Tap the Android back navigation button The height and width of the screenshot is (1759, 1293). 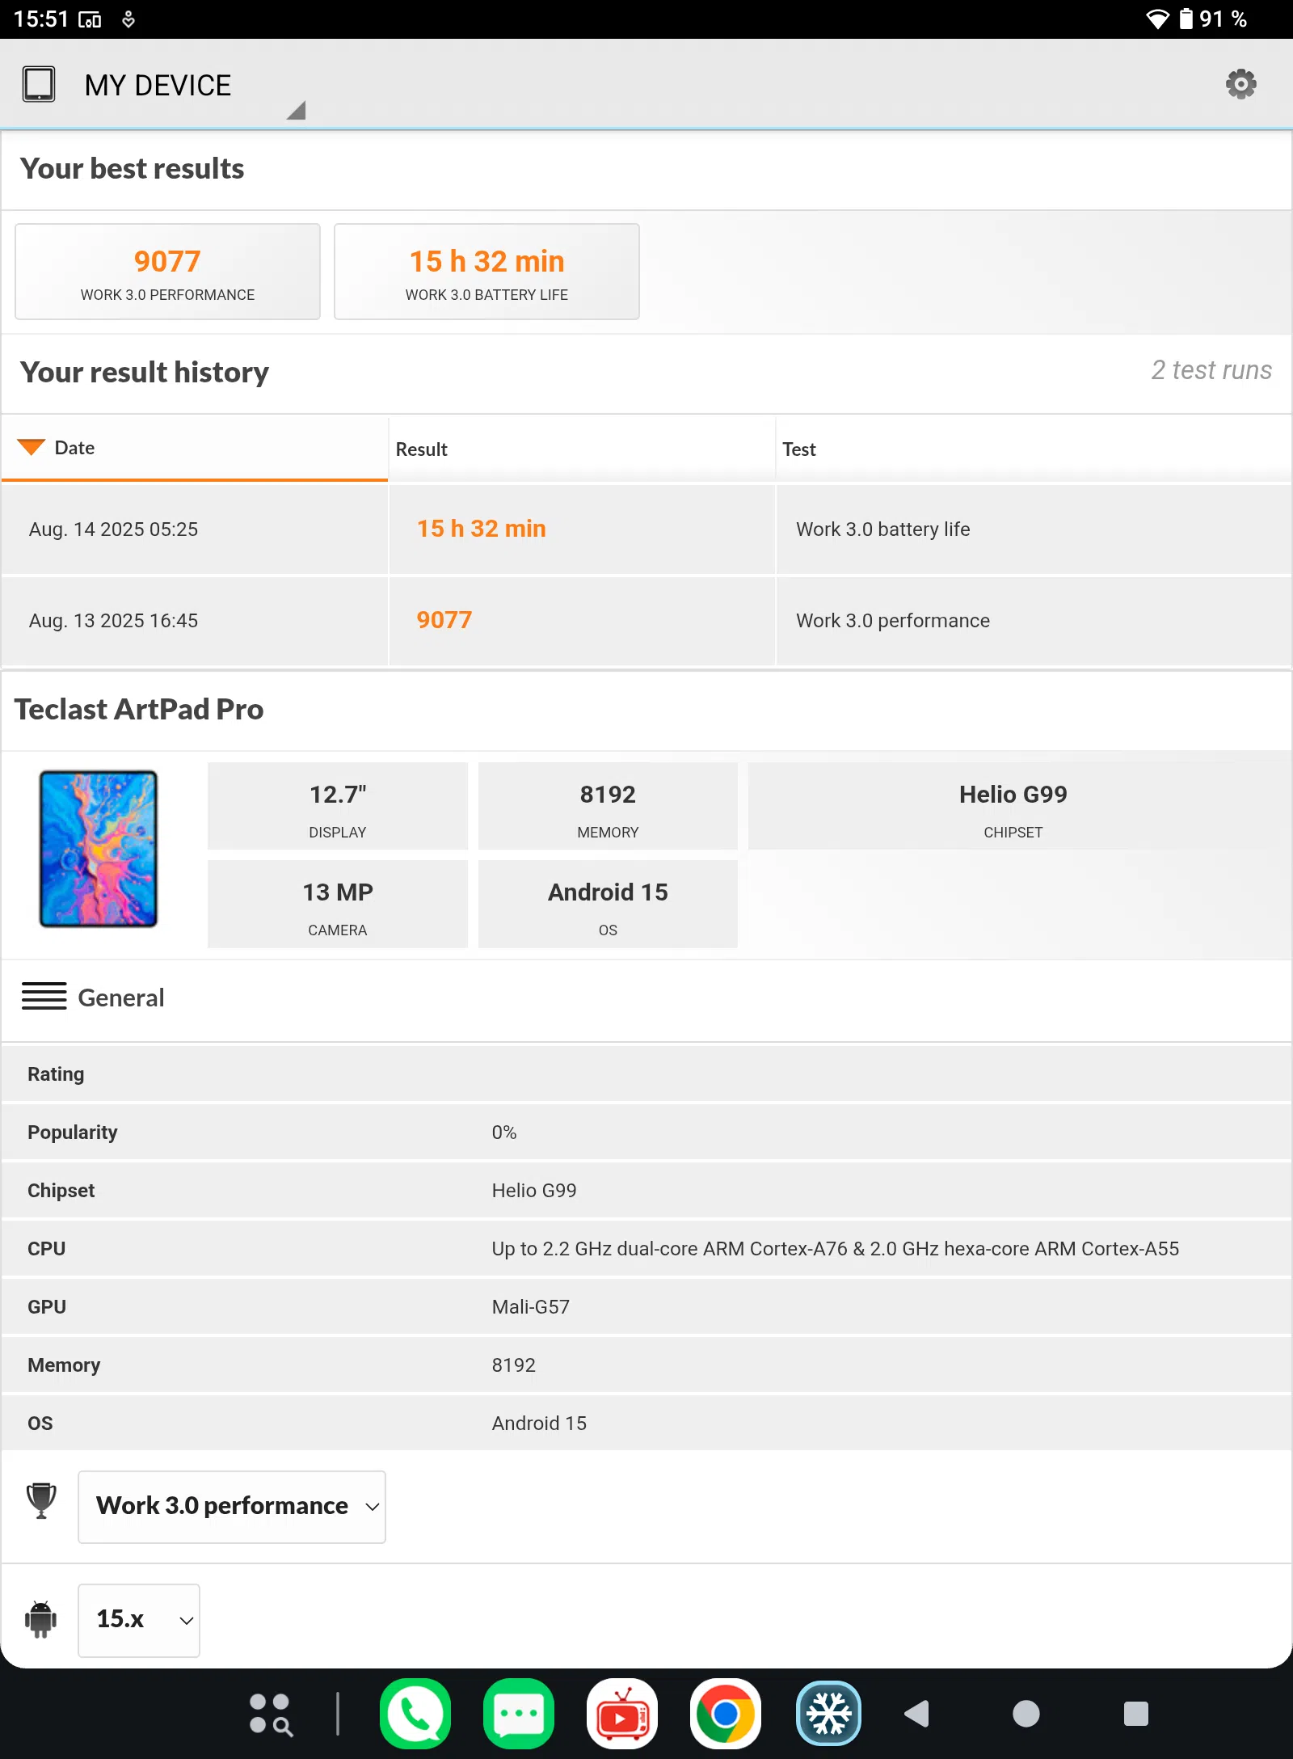(917, 1713)
